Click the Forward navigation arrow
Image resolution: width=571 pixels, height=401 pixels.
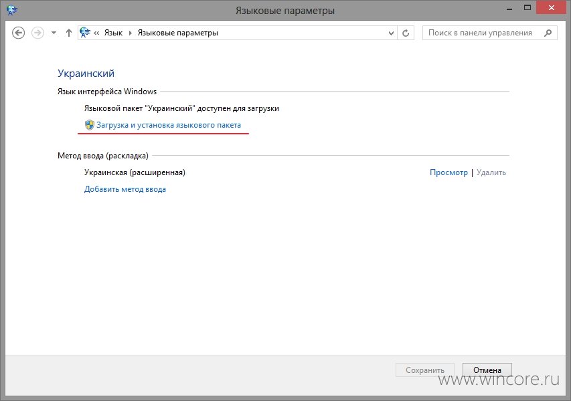(x=37, y=33)
